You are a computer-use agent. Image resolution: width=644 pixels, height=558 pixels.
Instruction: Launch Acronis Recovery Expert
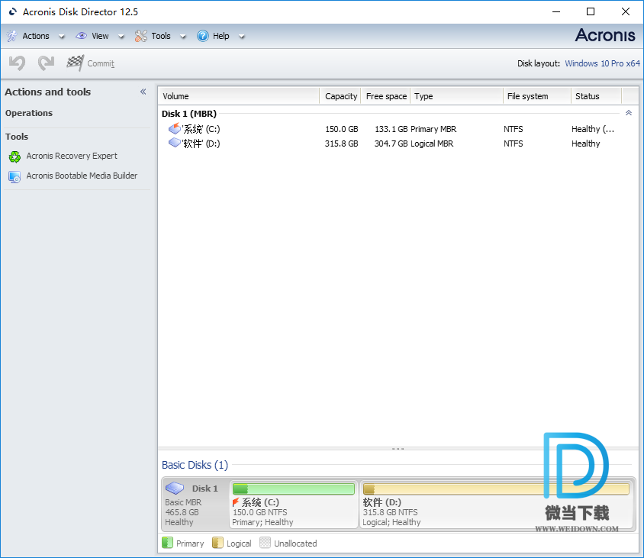(x=72, y=156)
